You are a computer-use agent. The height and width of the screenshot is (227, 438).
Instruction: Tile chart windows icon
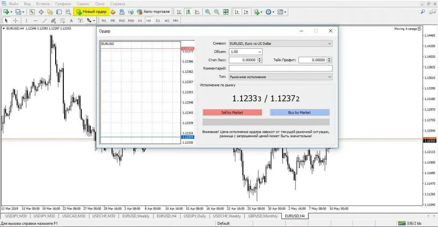226,12
